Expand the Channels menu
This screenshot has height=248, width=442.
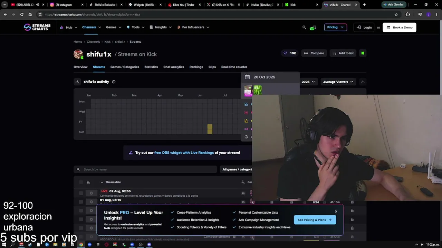point(92,27)
